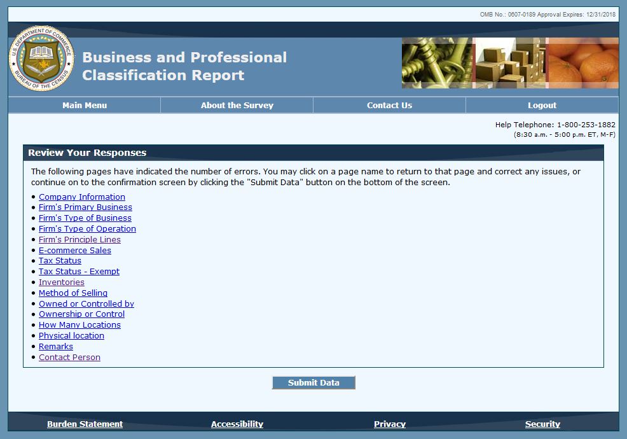Select Logout in the navigation bar
Screen dimensions: 627x439
tap(542, 105)
